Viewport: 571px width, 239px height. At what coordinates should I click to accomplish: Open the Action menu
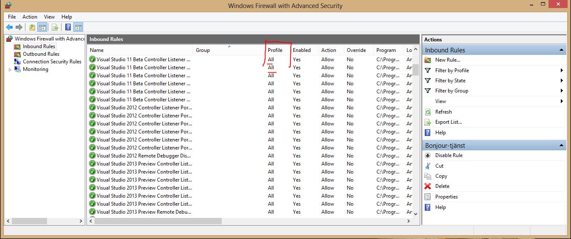[x=30, y=17]
